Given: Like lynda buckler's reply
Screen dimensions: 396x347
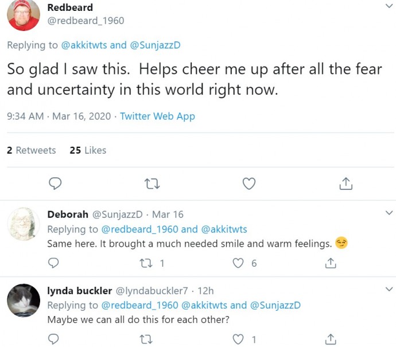Looking at the screenshot, I should click(x=238, y=340).
